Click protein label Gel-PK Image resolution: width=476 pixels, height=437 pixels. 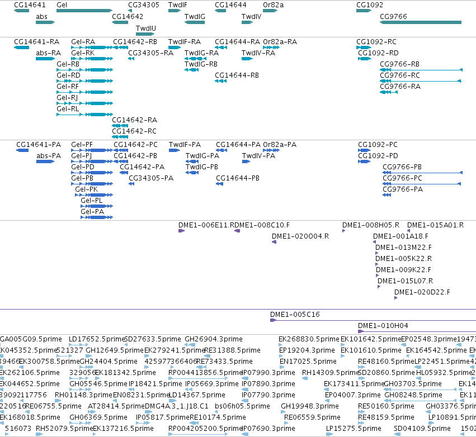87,189
